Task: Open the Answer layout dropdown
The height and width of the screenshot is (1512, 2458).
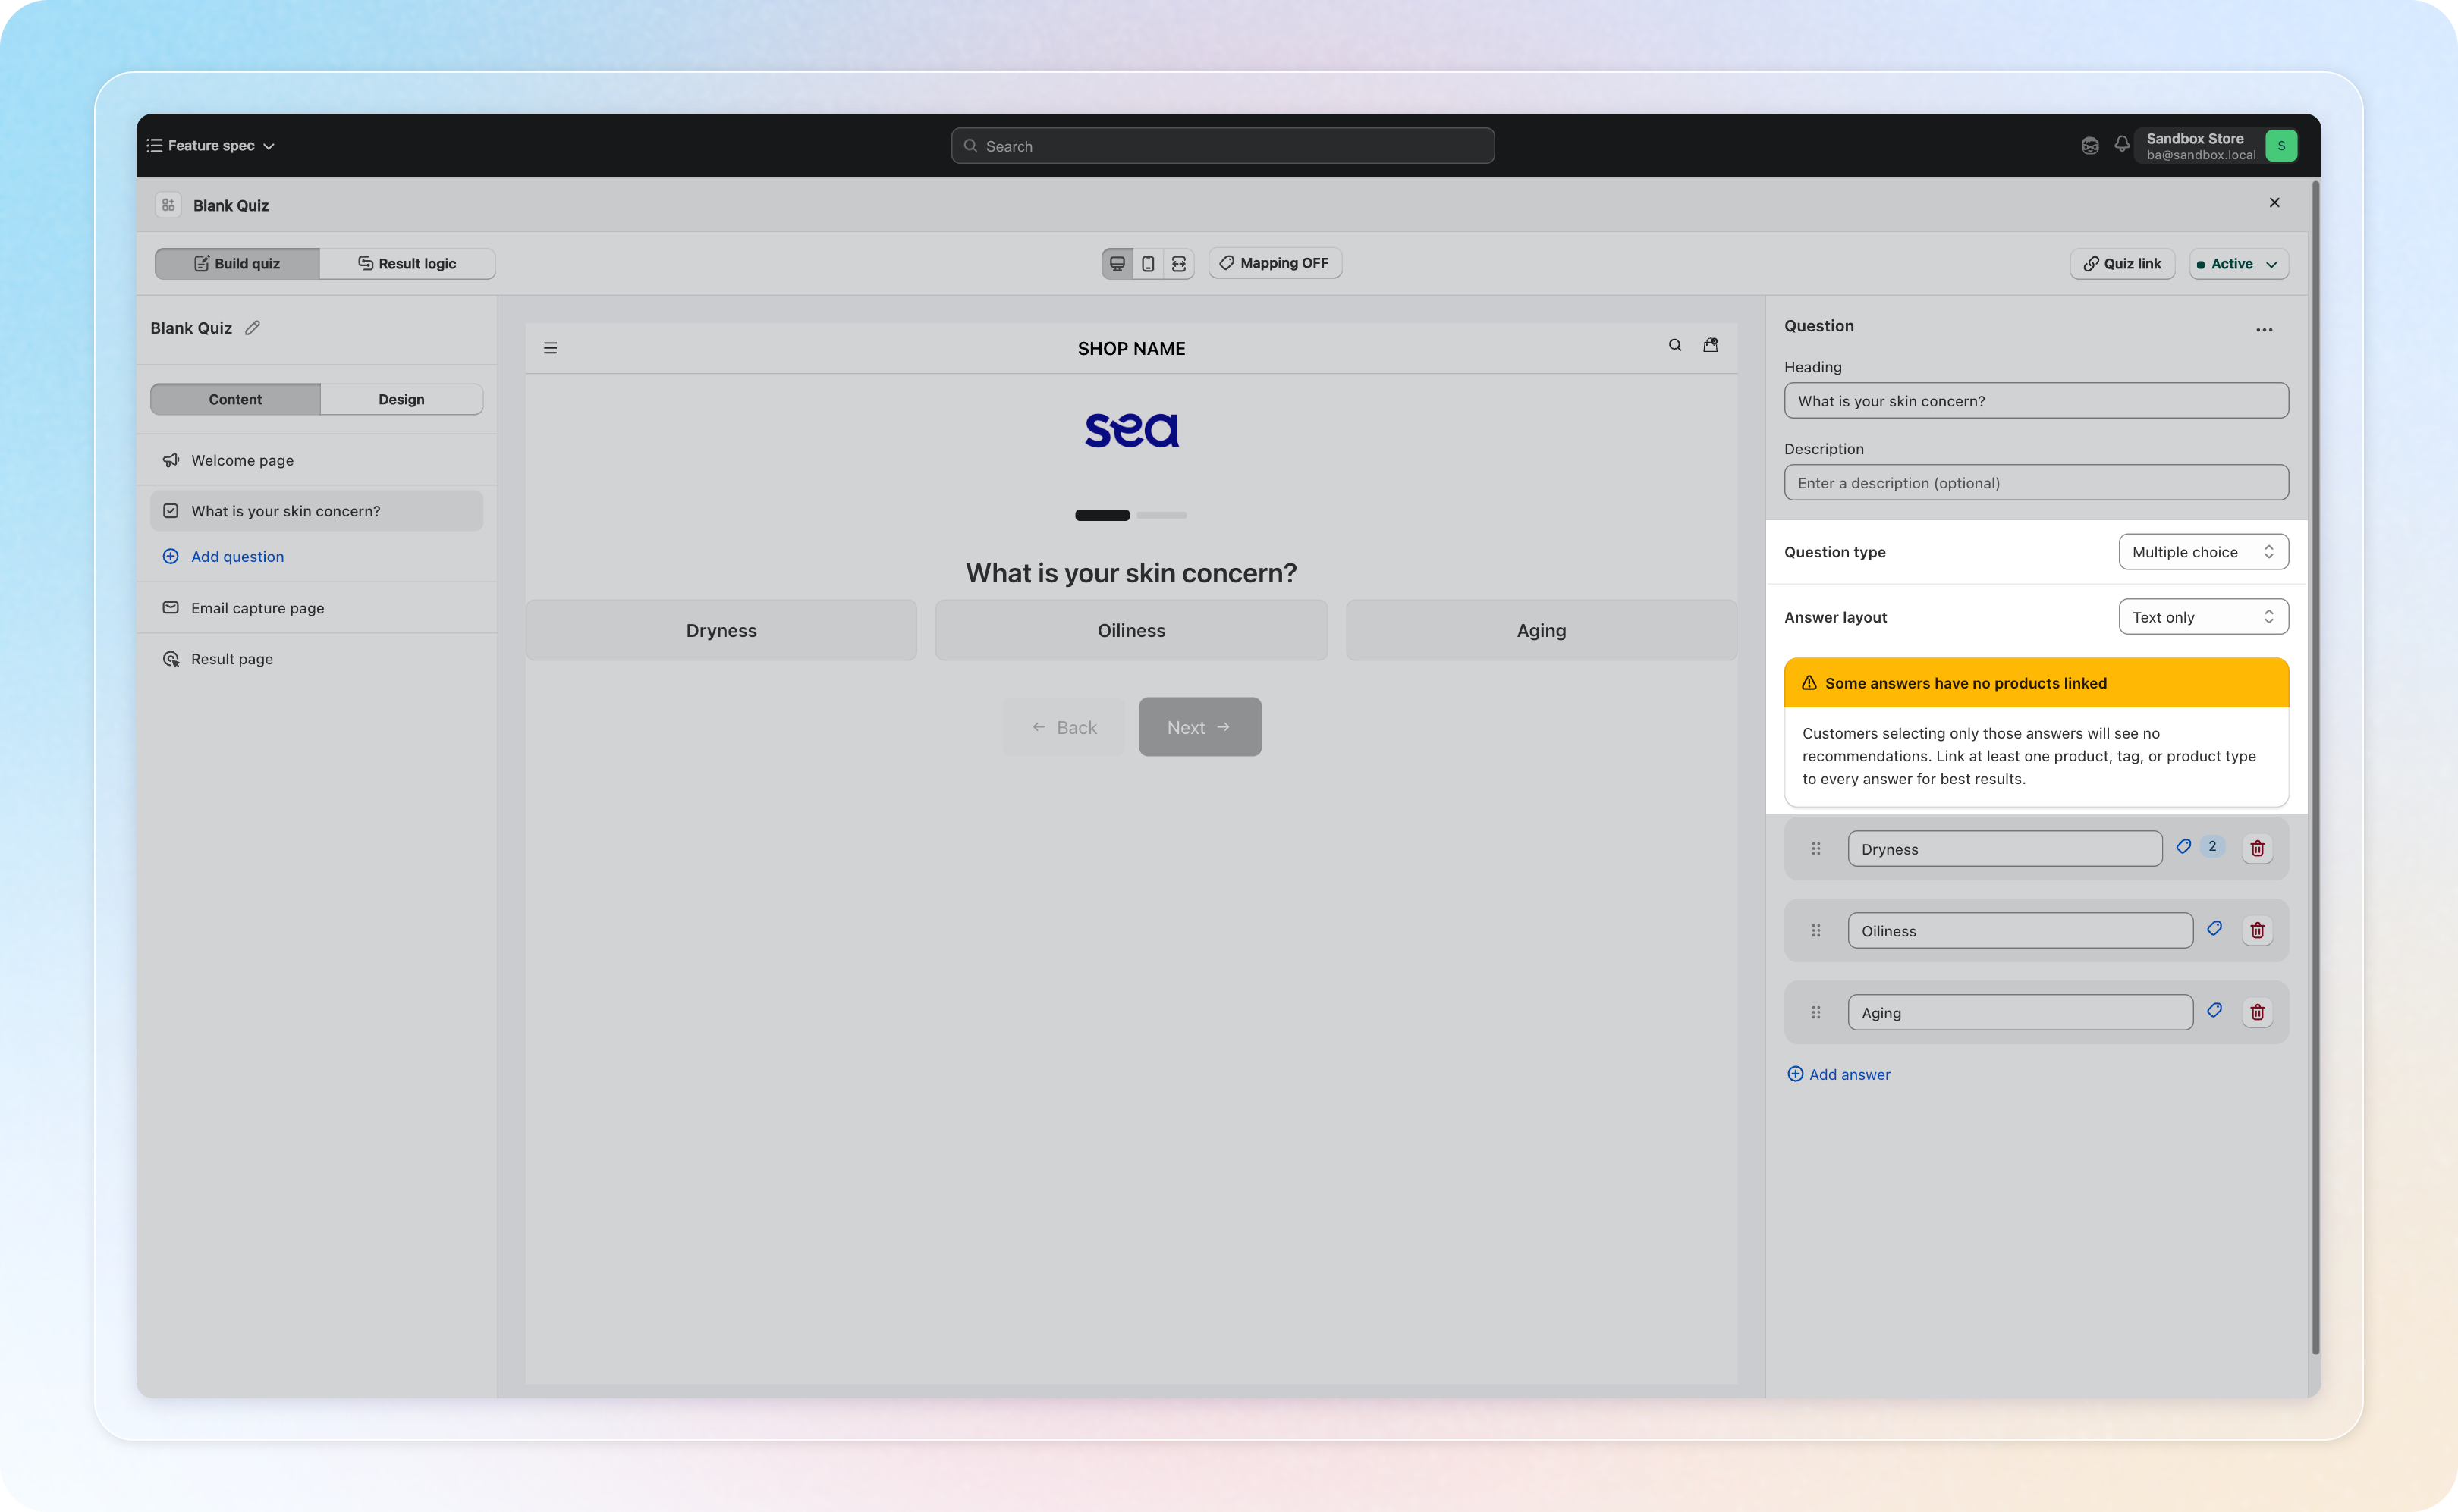Action: [2203, 617]
